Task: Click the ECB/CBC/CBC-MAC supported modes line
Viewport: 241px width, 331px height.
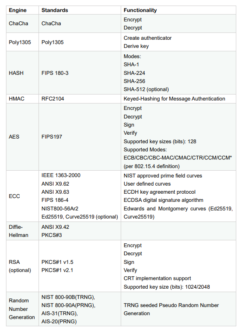Action: coord(178,158)
